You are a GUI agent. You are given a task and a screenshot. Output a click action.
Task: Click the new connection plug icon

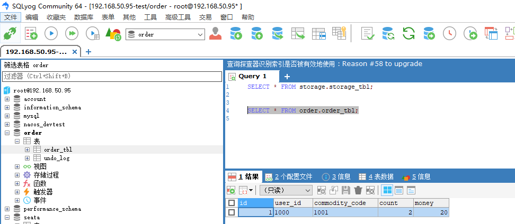pos(11,33)
